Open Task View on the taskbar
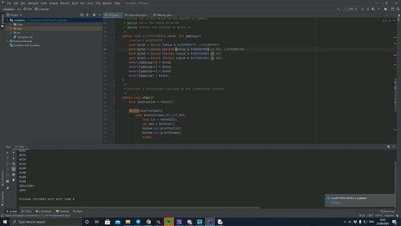The image size is (401, 226). [97, 222]
